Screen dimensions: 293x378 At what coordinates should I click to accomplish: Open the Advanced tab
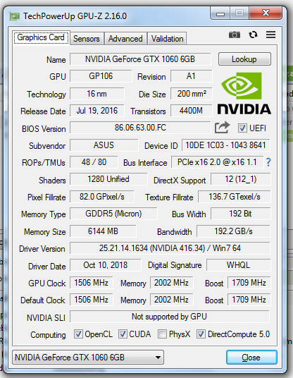pos(125,39)
